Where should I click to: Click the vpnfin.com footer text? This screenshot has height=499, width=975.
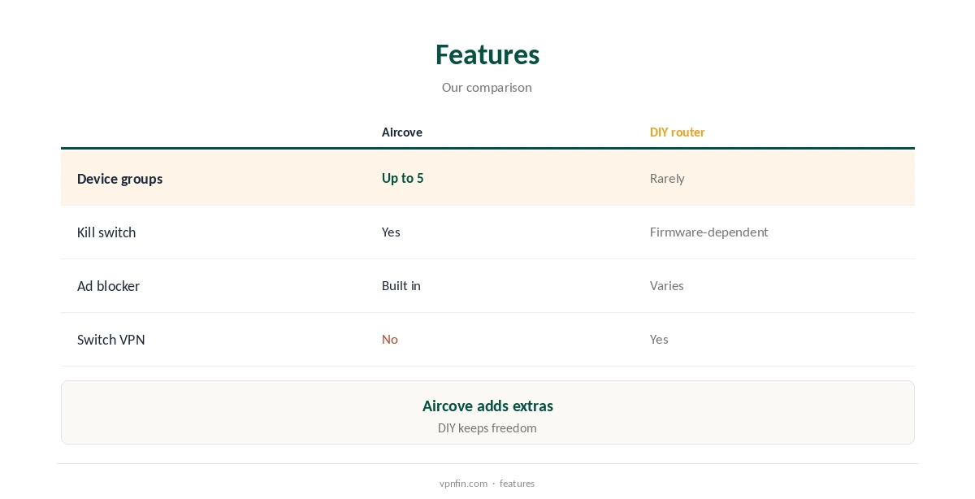point(463,484)
